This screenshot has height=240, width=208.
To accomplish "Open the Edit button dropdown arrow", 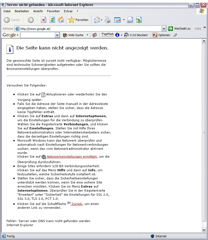I will (x=124, y=20).
